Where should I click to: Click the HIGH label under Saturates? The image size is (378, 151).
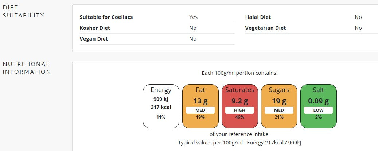point(239,110)
